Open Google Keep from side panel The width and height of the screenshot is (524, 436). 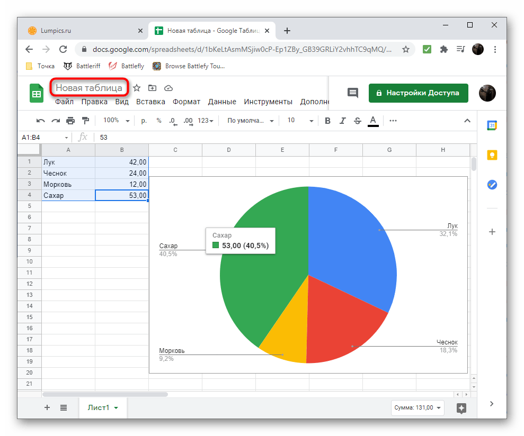492,155
